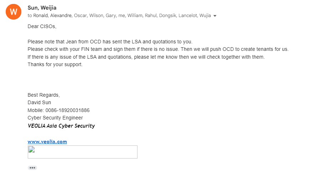Show trimmed content via ellipsis button
333x171 pixels.
[x=32, y=168]
